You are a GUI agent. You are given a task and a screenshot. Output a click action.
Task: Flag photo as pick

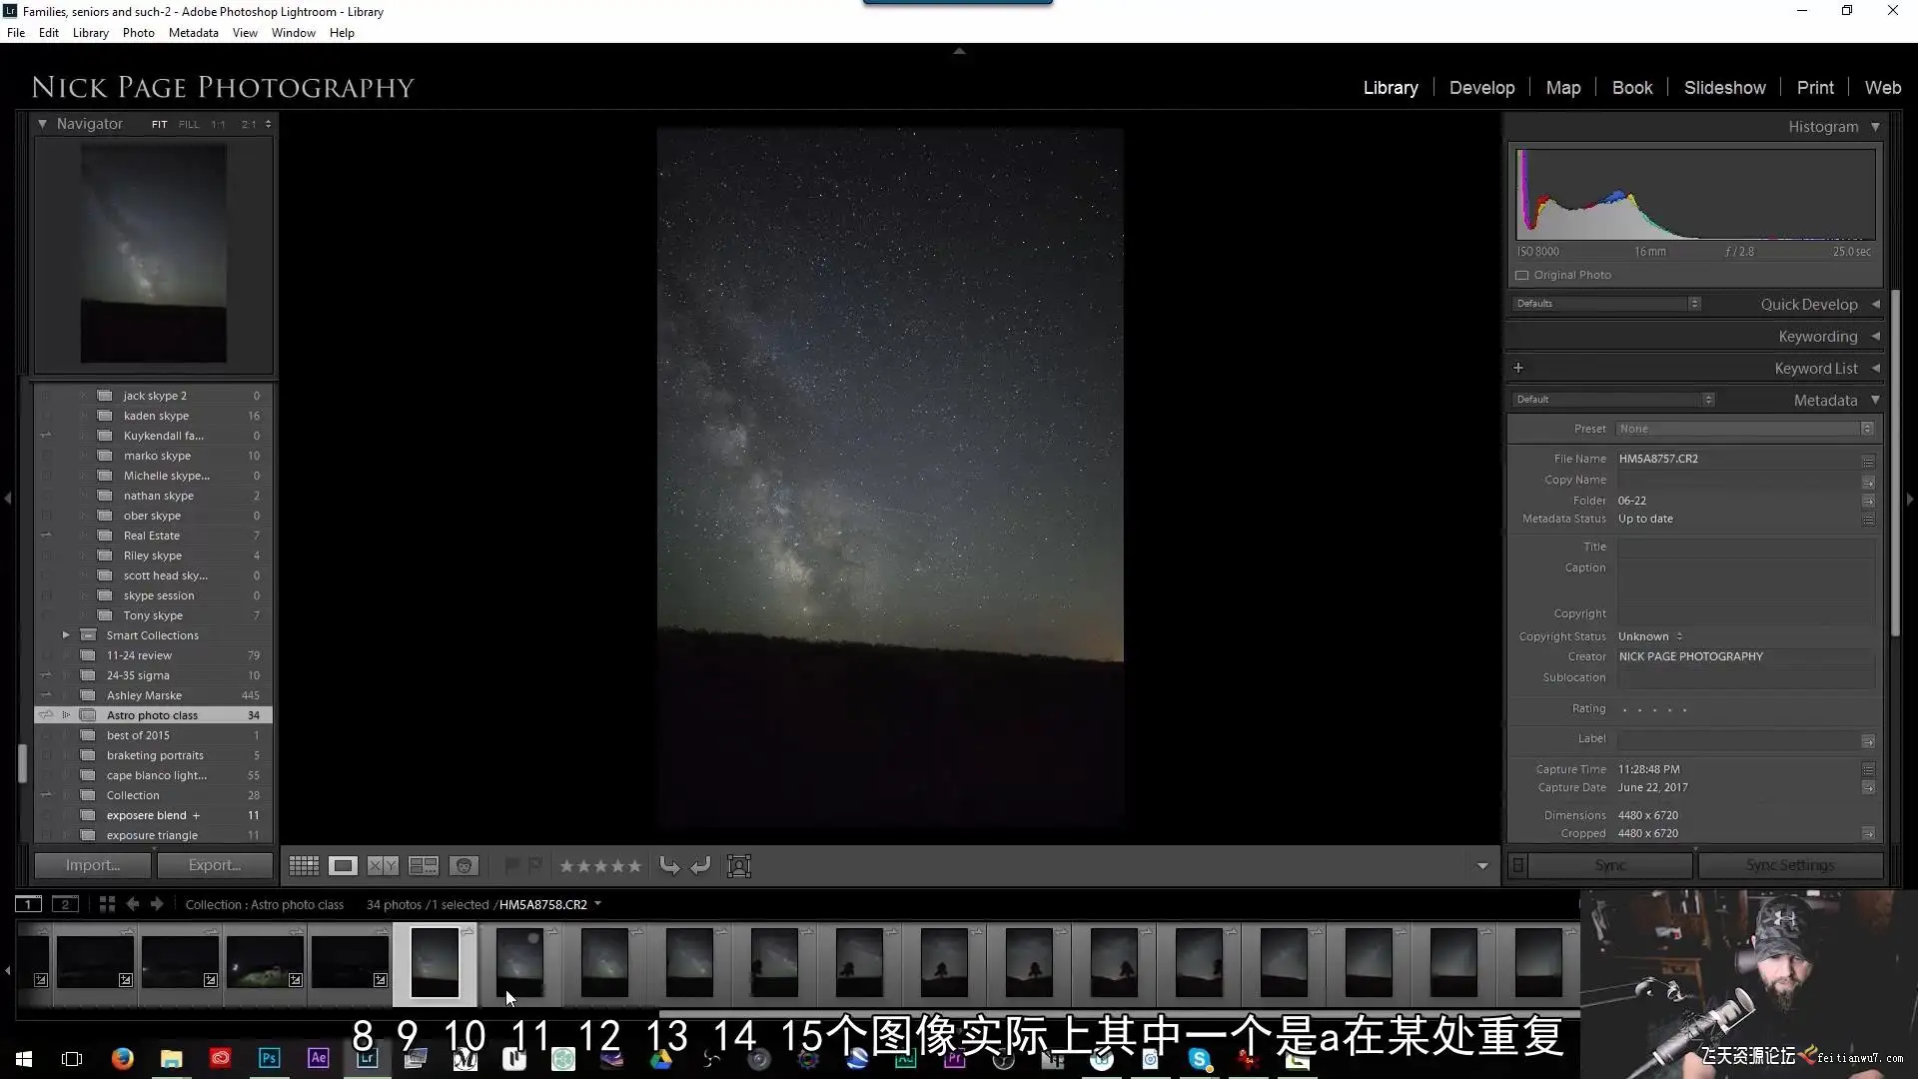[x=511, y=866]
